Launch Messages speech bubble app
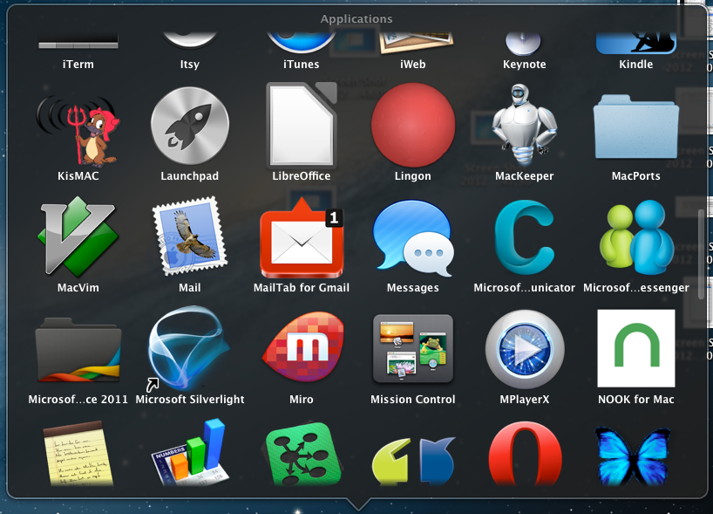 413,238
